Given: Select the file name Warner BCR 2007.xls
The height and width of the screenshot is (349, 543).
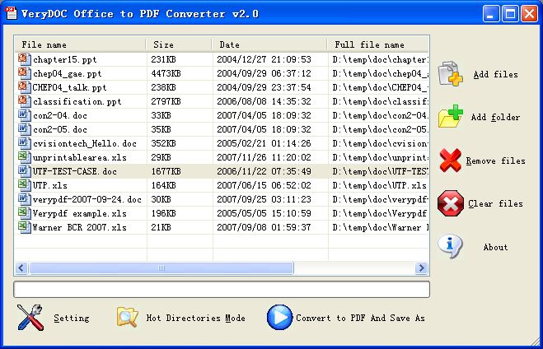Looking at the screenshot, I should (79, 228).
